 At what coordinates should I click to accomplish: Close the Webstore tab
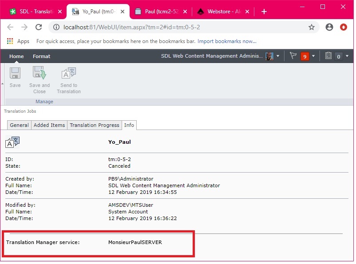(247, 12)
